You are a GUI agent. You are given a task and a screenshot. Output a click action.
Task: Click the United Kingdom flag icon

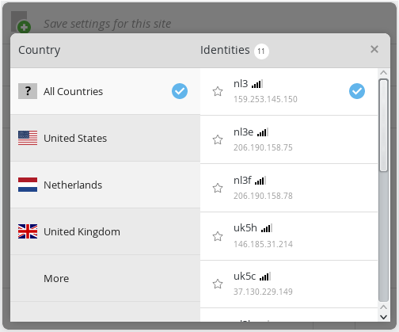point(28,231)
